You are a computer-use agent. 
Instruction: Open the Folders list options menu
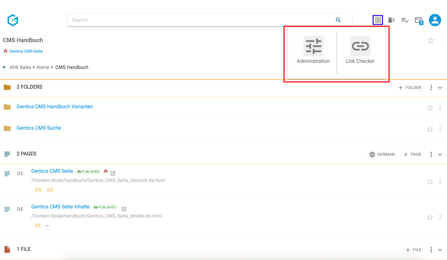[431, 88]
